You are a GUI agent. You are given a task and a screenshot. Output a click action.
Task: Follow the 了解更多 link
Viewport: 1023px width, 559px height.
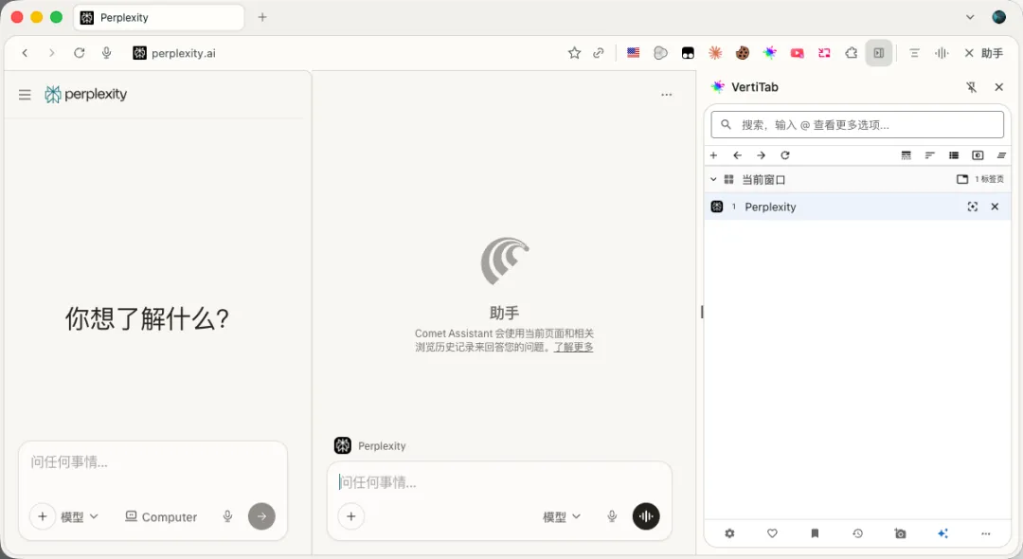(573, 347)
